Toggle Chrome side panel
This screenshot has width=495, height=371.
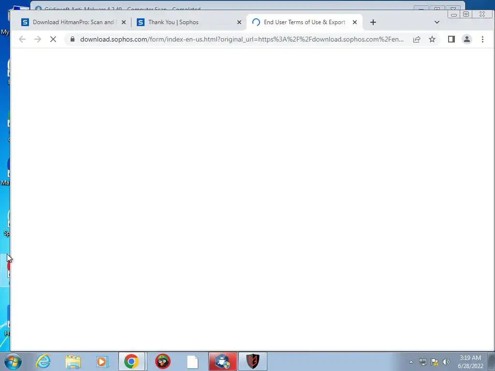(451, 39)
